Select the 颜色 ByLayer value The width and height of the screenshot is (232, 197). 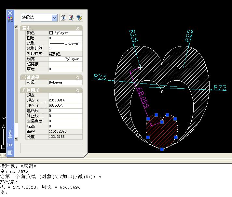[65, 33]
